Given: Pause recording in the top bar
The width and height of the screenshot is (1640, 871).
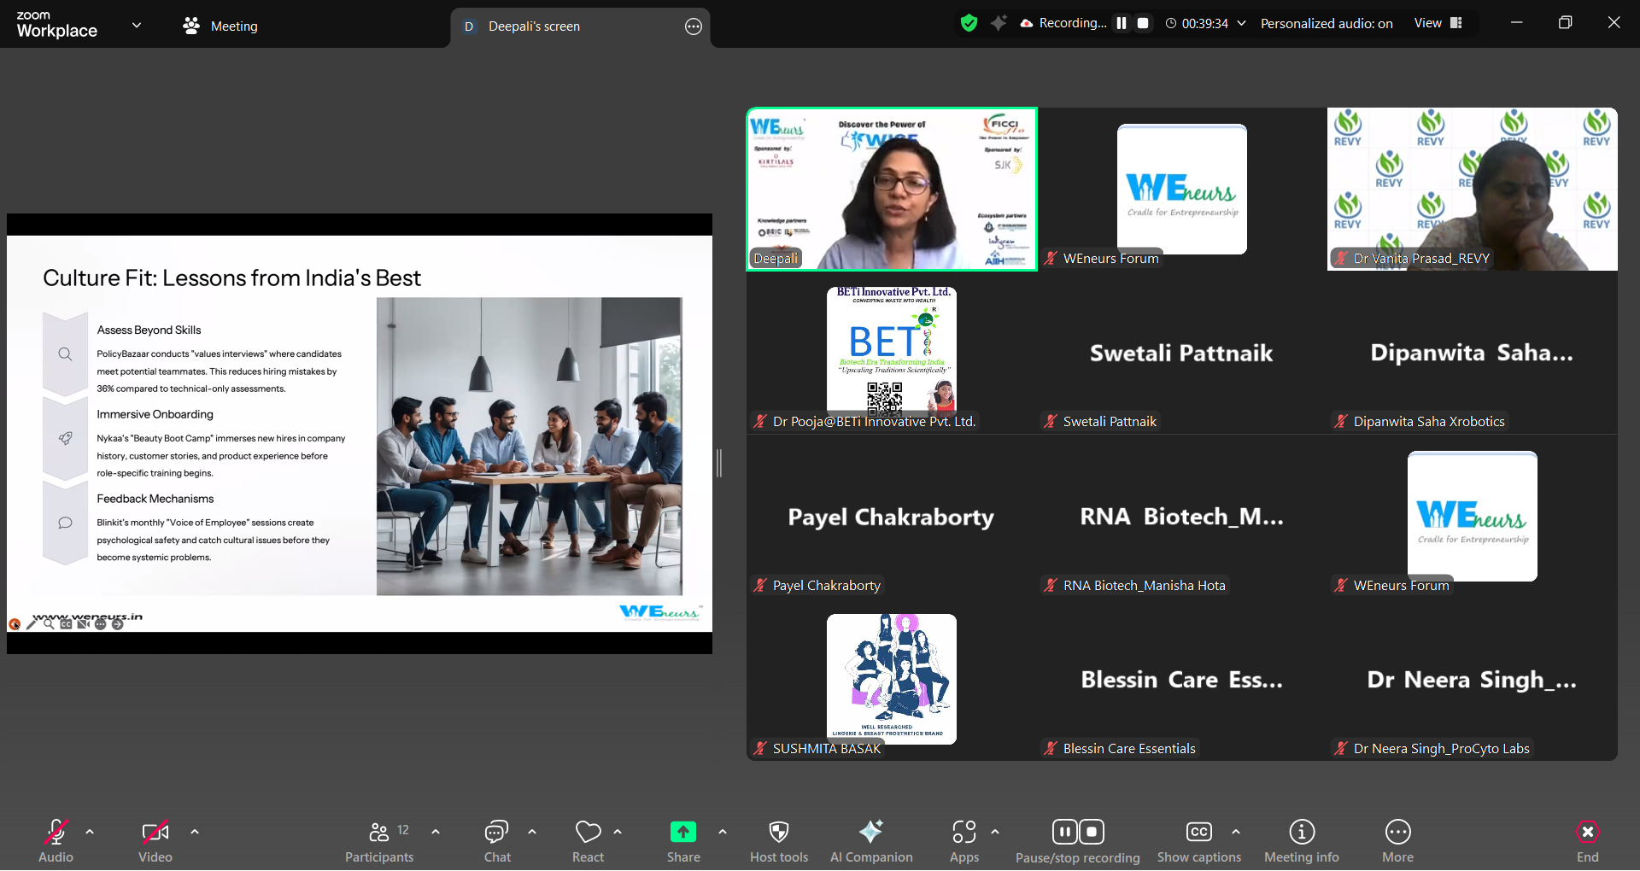Looking at the screenshot, I should pos(1122,23).
